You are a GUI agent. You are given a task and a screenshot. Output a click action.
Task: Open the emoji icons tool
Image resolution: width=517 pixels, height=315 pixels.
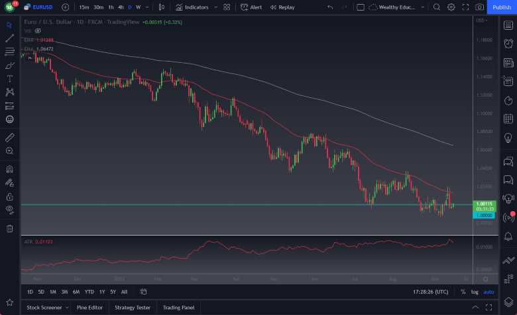[9, 119]
